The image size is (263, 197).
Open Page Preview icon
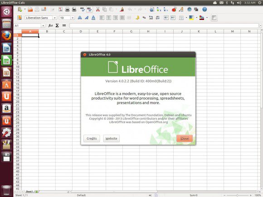pos(74,10)
